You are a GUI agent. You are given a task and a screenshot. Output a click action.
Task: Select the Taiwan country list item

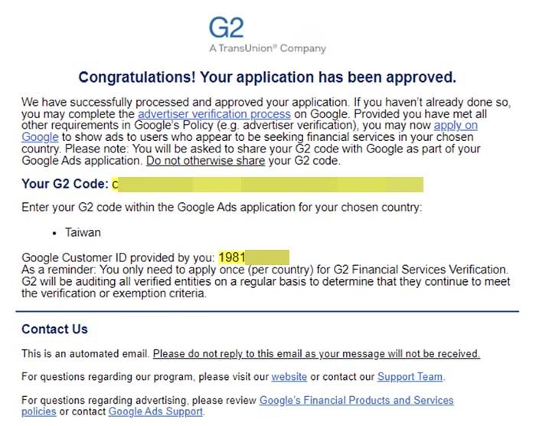point(83,232)
